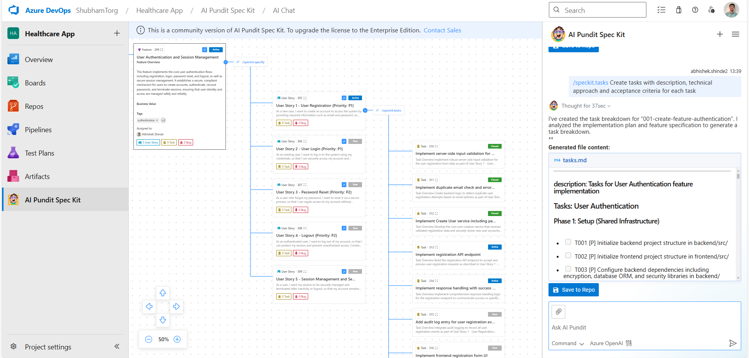
Task: Open the Marketplace shopping bag icon
Action: 678,10
